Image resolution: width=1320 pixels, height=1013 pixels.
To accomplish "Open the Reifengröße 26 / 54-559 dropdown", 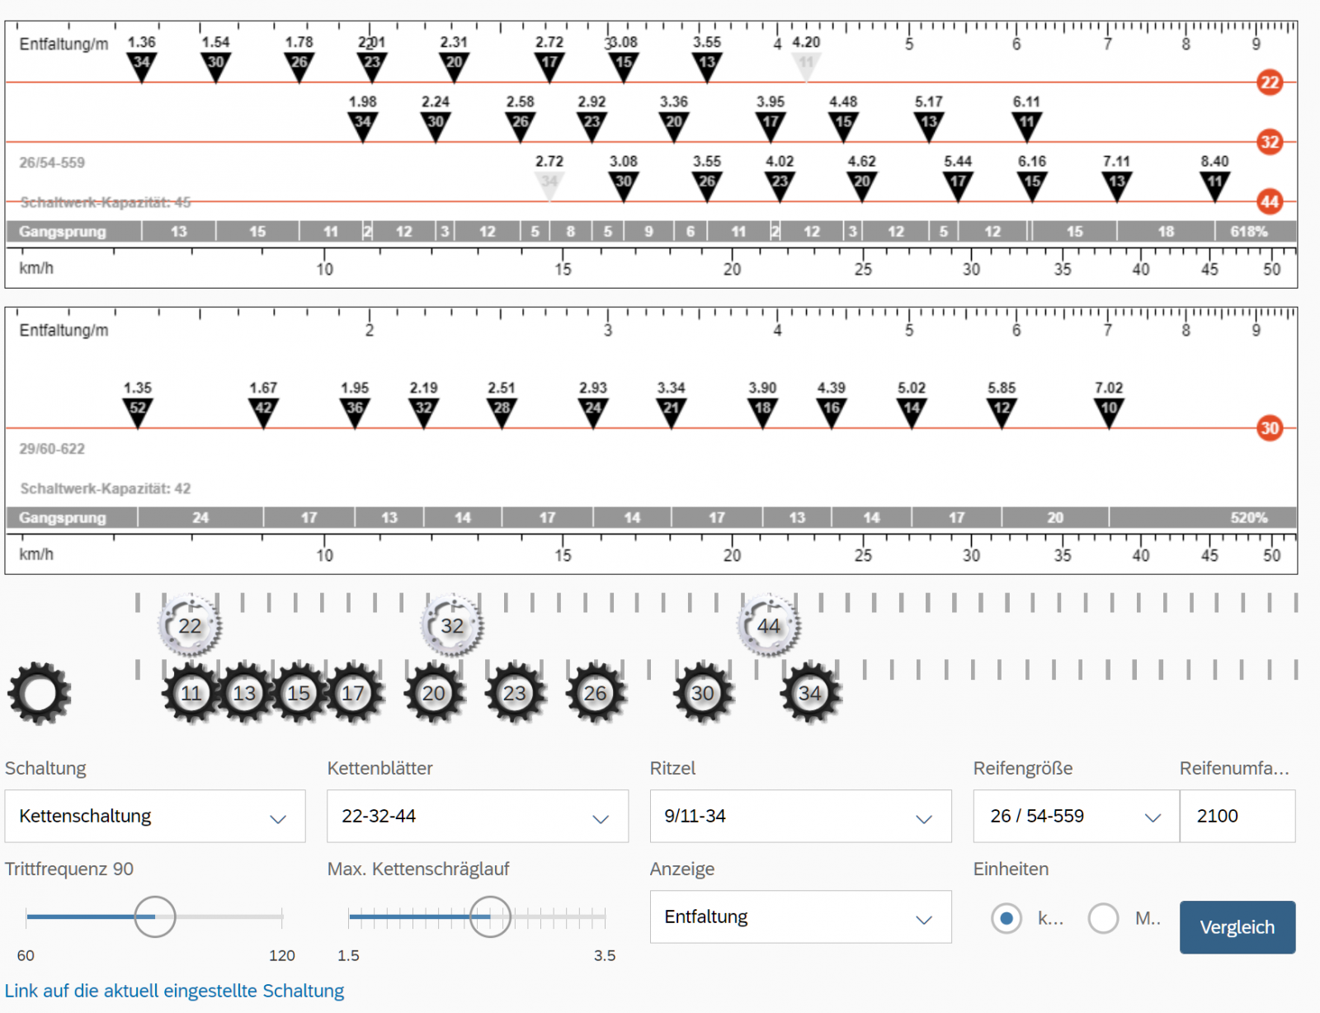I will point(1075,817).
